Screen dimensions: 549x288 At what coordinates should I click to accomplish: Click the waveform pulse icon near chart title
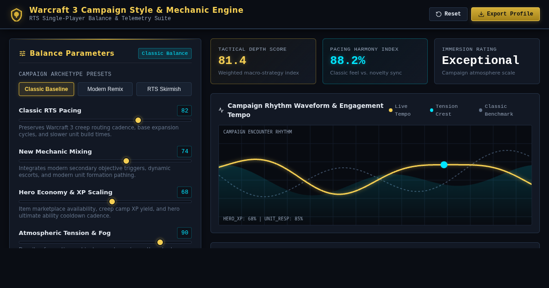point(221,110)
